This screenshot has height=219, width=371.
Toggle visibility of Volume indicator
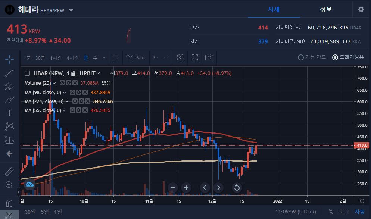62,83
